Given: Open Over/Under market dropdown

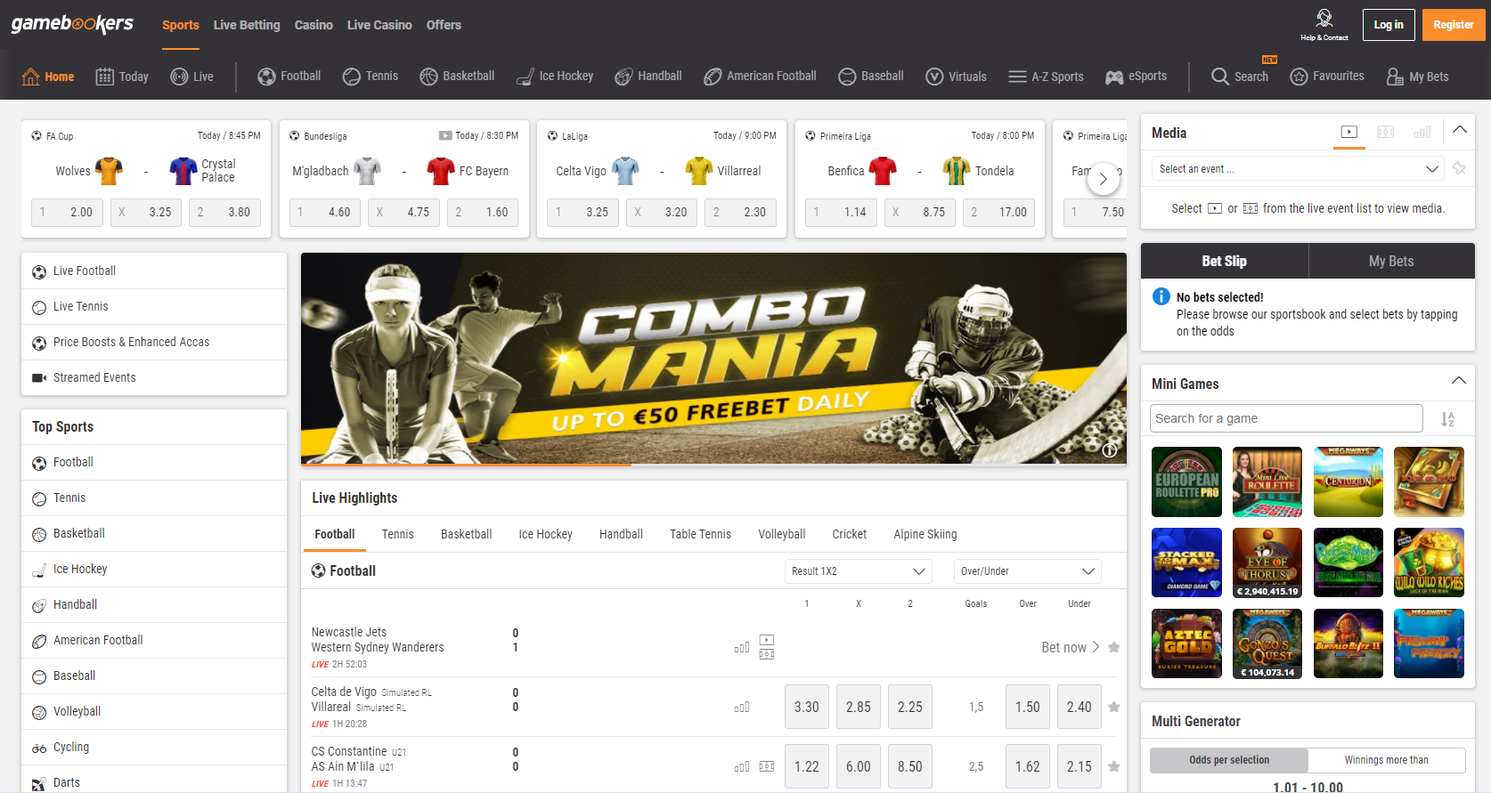Looking at the screenshot, I should coord(1027,571).
